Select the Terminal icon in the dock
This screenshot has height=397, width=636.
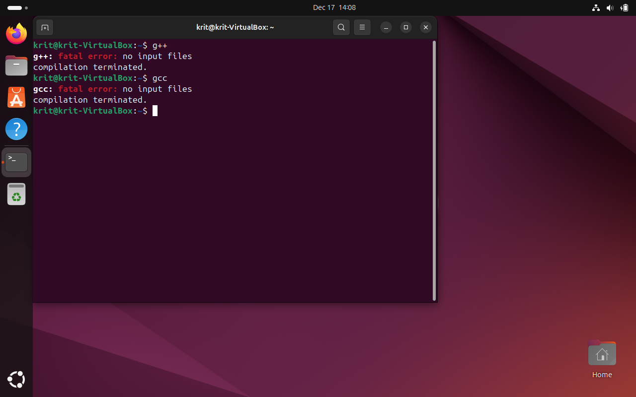coord(16,162)
